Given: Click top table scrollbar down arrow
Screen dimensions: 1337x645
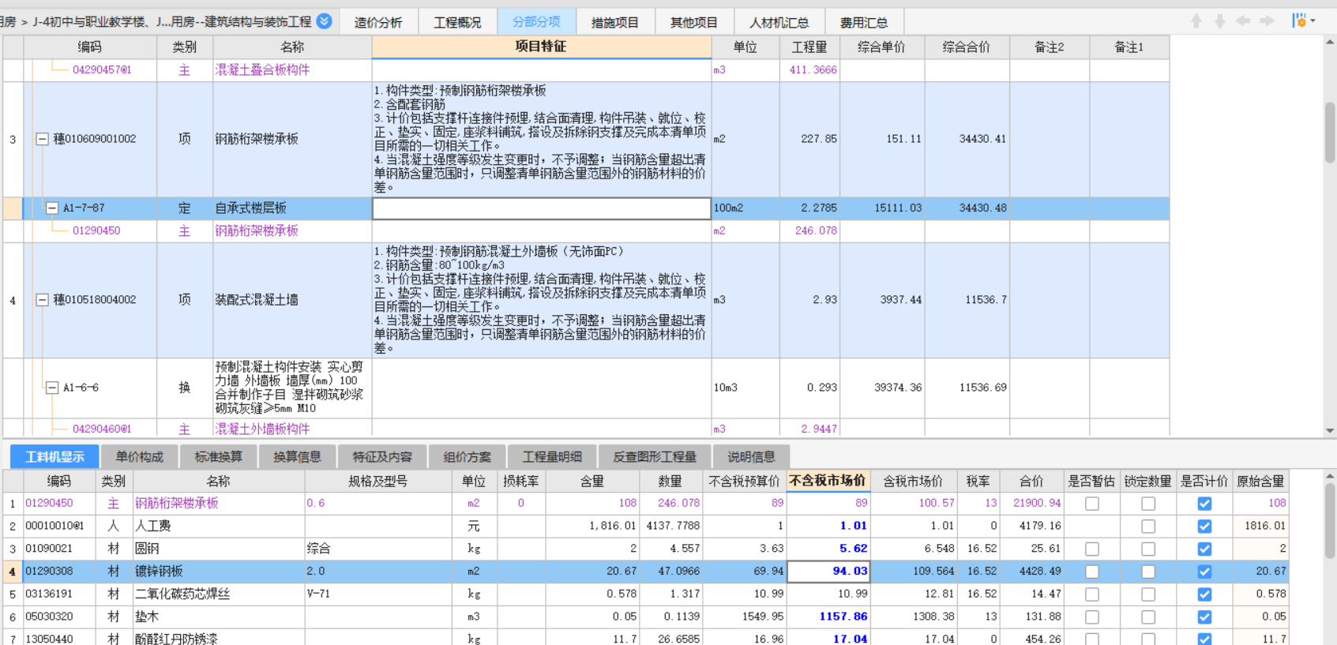Looking at the screenshot, I should click(x=1330, y=431).
